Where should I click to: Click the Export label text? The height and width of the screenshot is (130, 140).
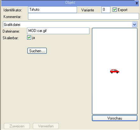[122, 10]
